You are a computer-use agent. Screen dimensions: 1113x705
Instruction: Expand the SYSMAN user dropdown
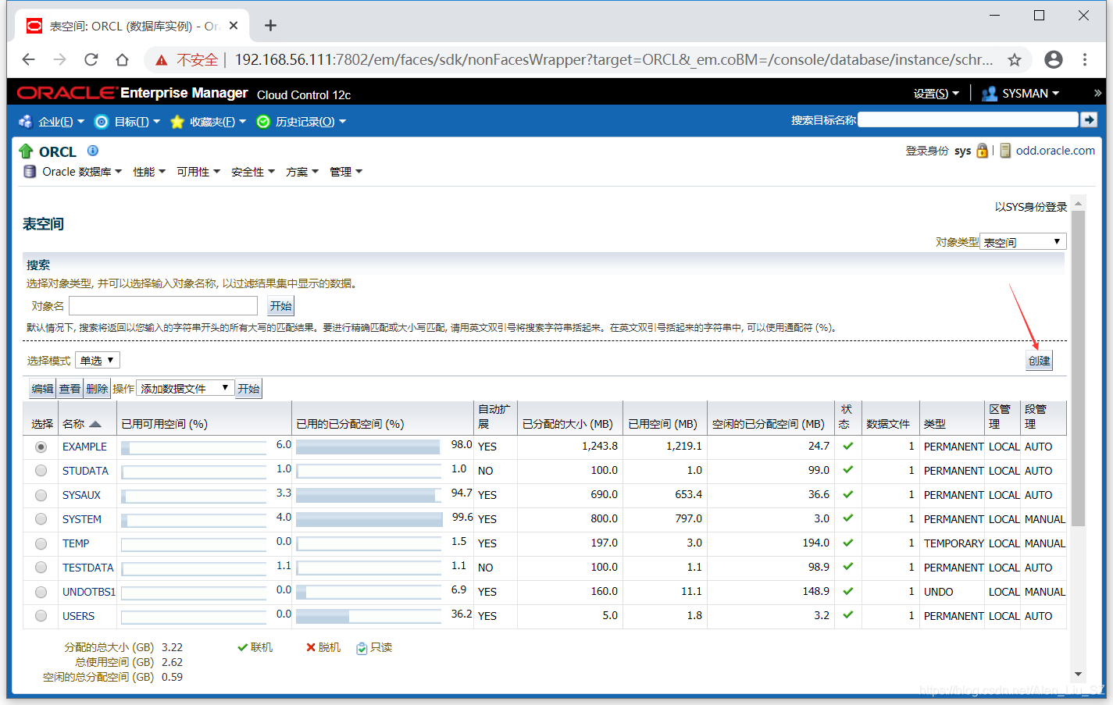coord(1030,94)
